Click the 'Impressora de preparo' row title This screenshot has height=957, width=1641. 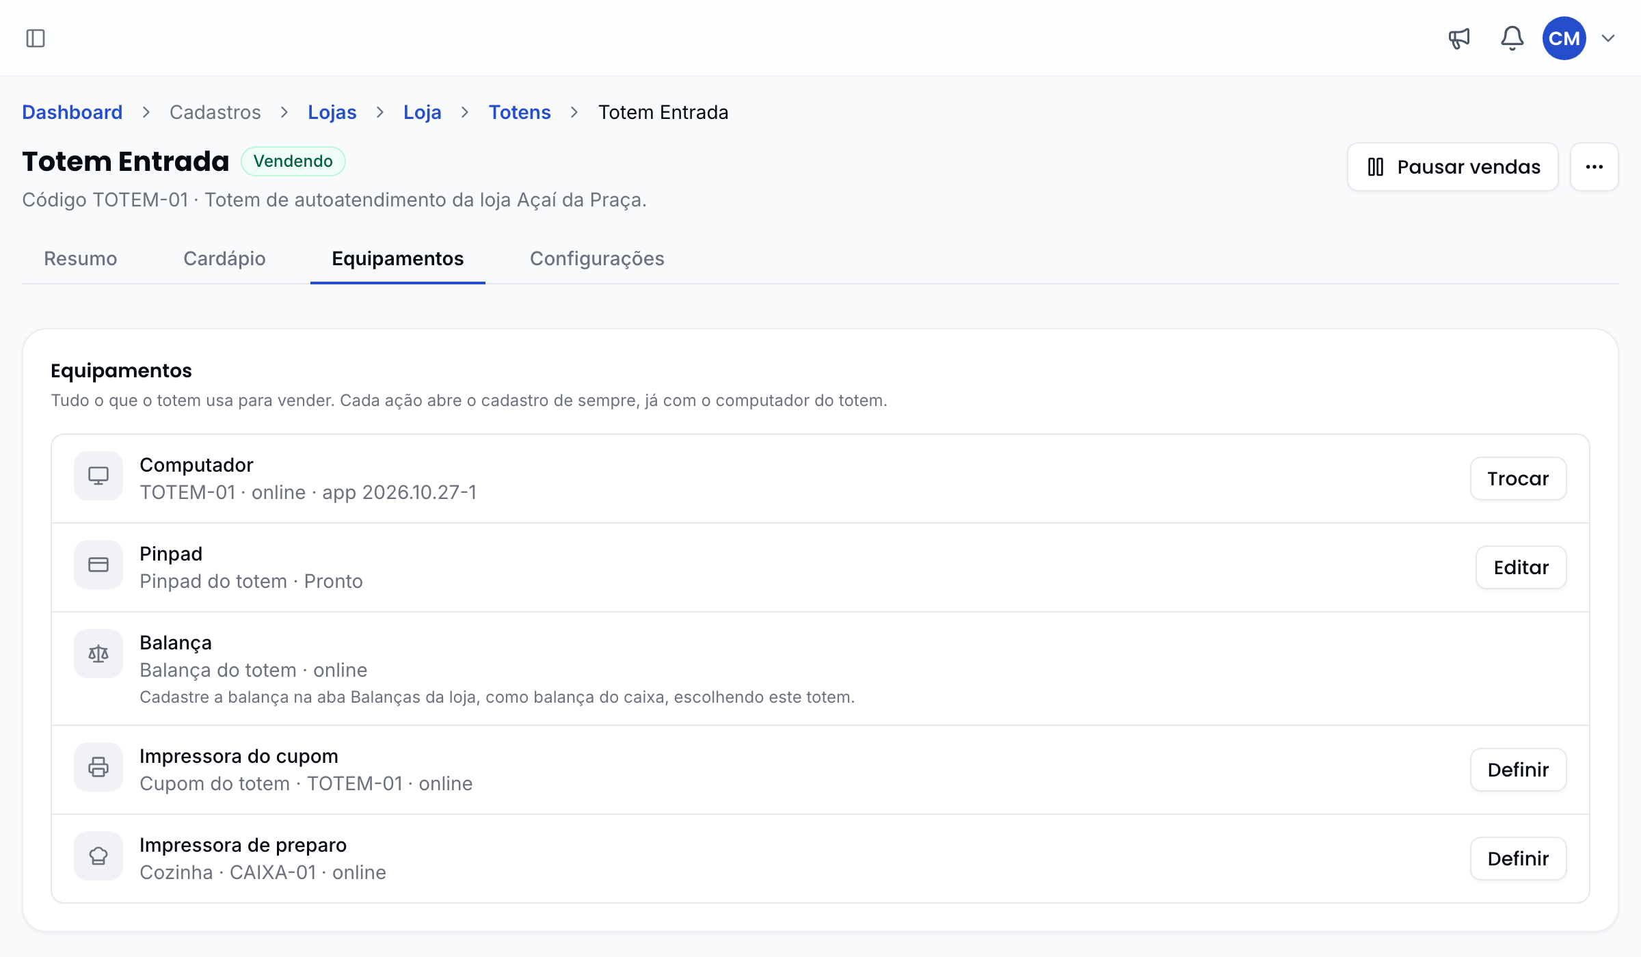pos(243,845)
